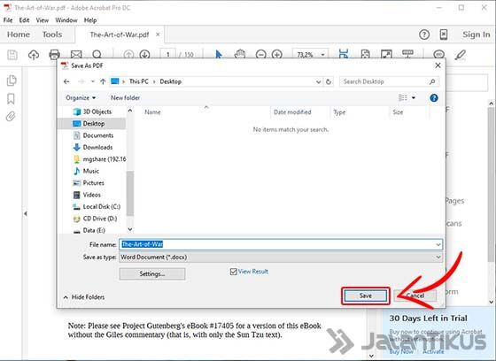Open the view options dropdown arrow

[413, 97]
